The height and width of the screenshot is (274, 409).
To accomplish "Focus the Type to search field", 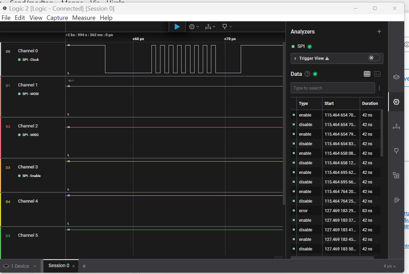I will tap(333, 88).
